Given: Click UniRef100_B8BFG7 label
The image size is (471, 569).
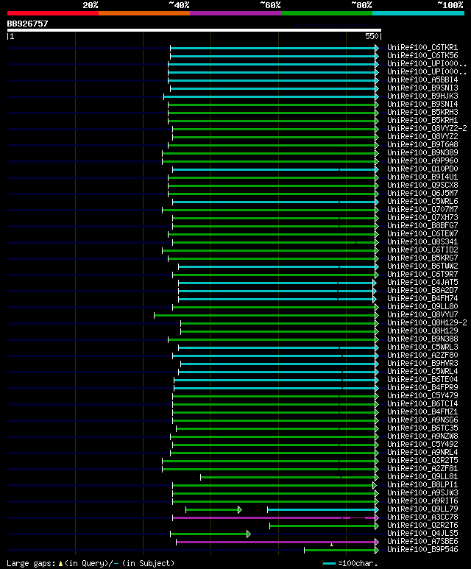Looking at the screenshot, I should click(x=422, y=226).
